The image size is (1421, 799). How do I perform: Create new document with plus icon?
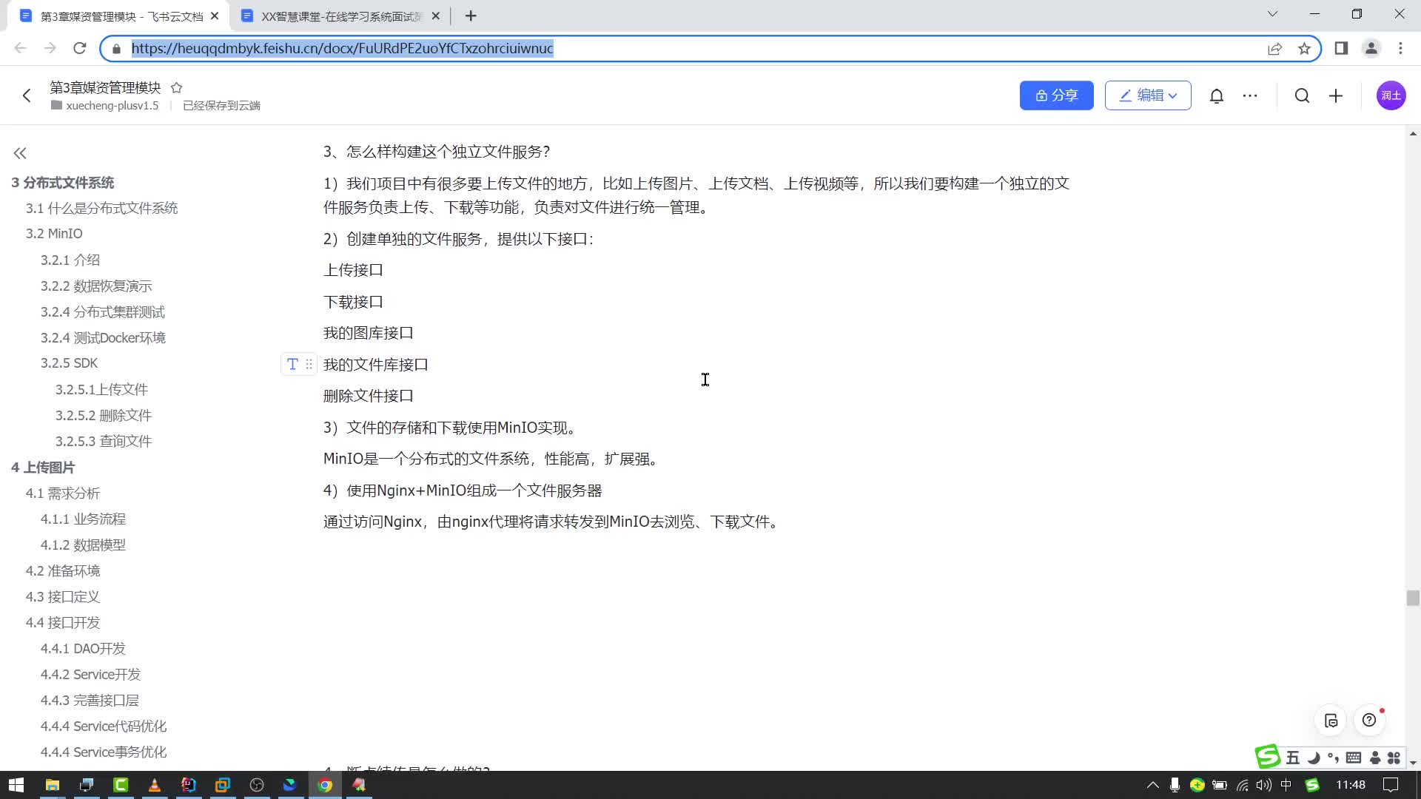1336,95
